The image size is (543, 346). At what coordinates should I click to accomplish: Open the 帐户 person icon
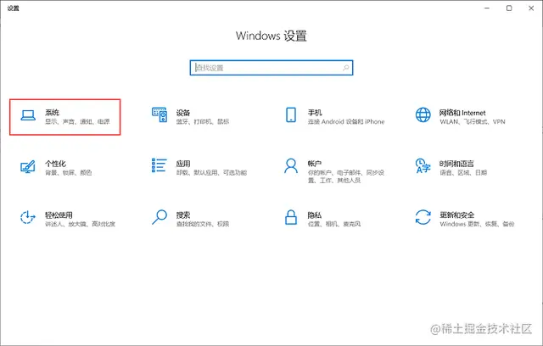tap(291, 165)
